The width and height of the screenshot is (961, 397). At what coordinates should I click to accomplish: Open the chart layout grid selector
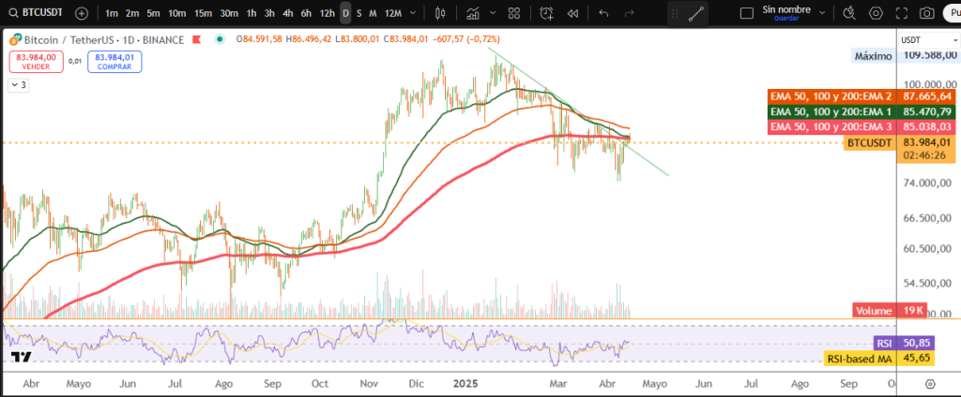point(514,13)
